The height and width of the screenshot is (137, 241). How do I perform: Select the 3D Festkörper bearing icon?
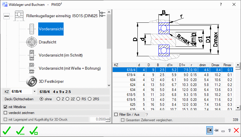31,81
